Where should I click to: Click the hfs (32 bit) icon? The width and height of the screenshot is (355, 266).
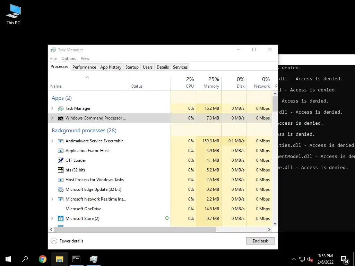[x=60, y=170]
